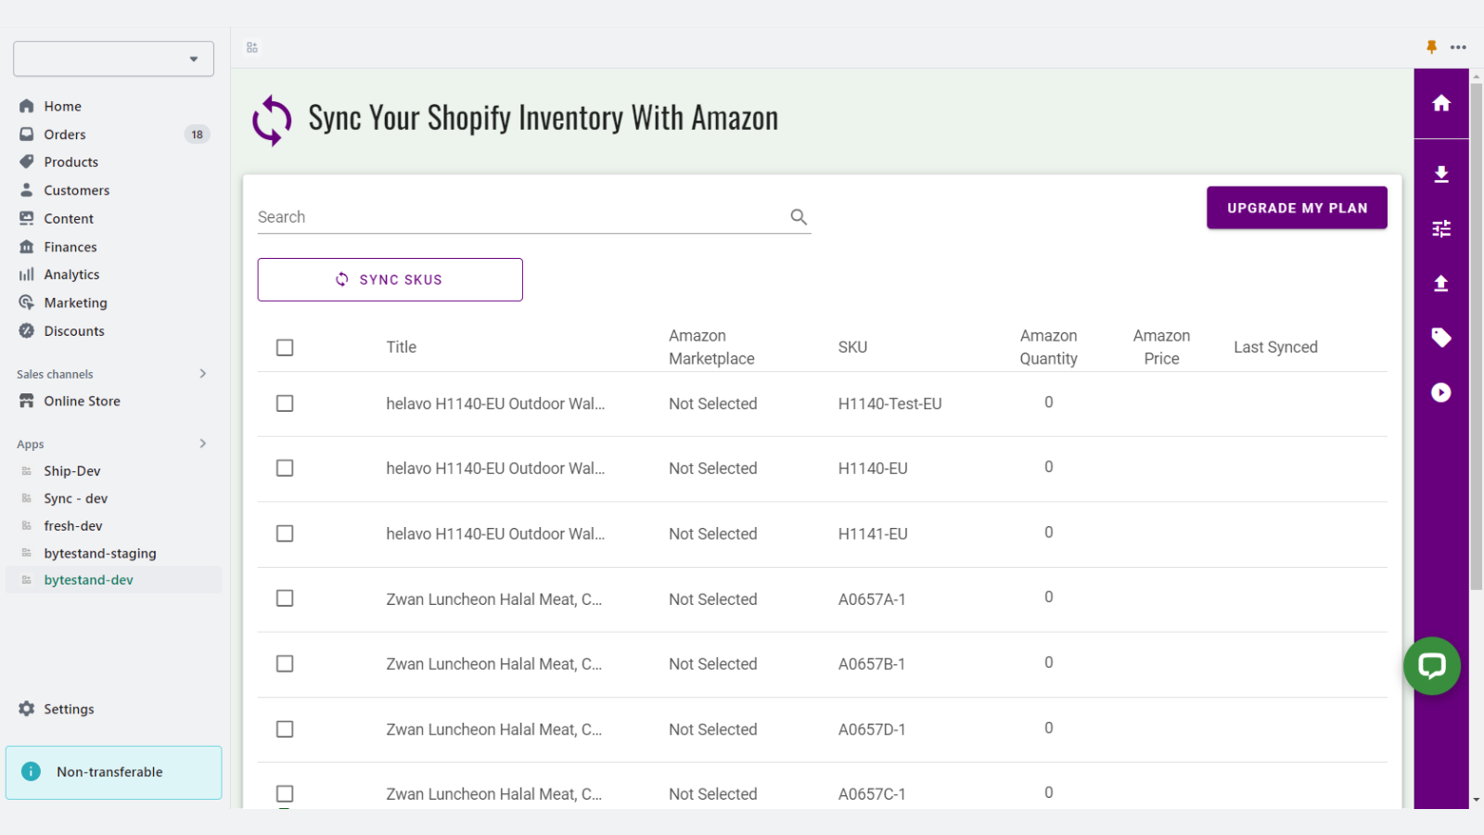
Task: Check the row with SKU H1141-EU
Action: (285, 533)
